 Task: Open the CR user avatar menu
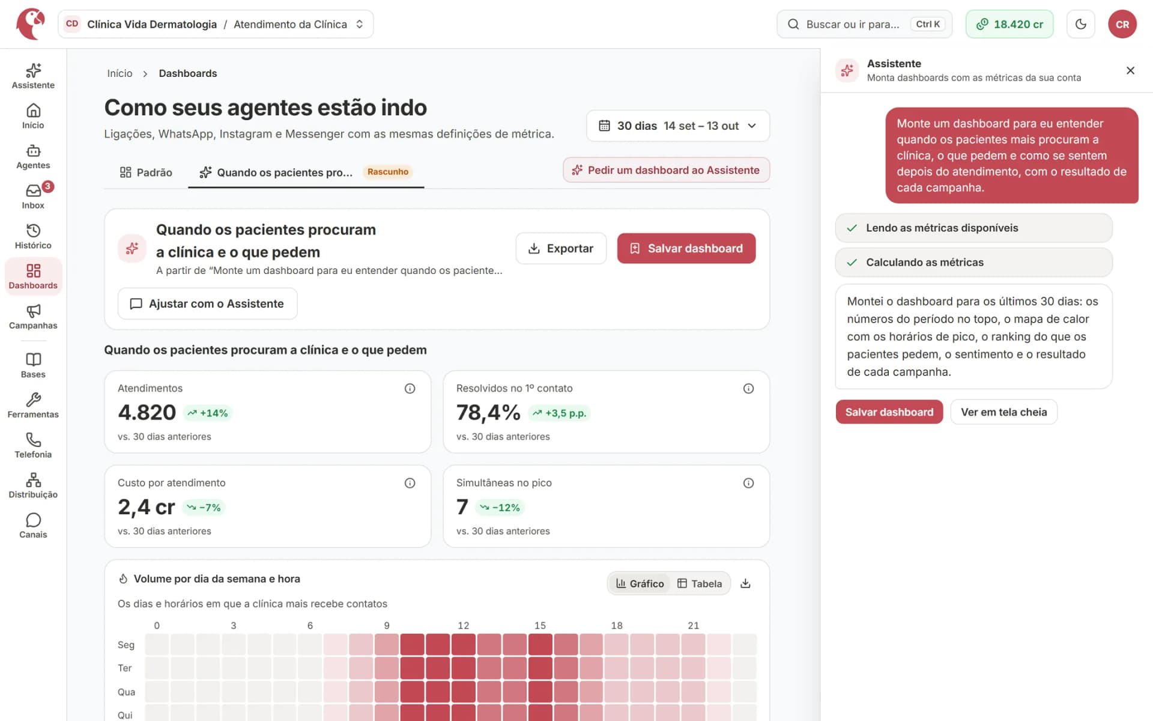(1122, 24)
